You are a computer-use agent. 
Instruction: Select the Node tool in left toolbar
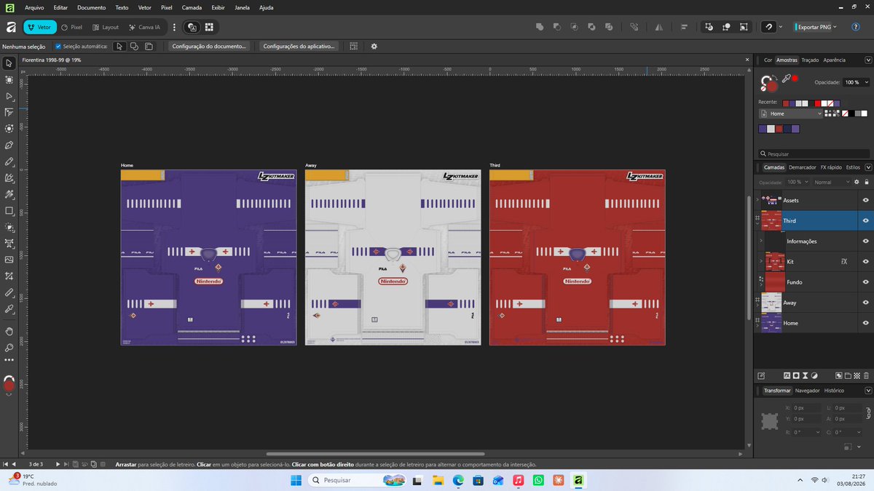[9, 96]
